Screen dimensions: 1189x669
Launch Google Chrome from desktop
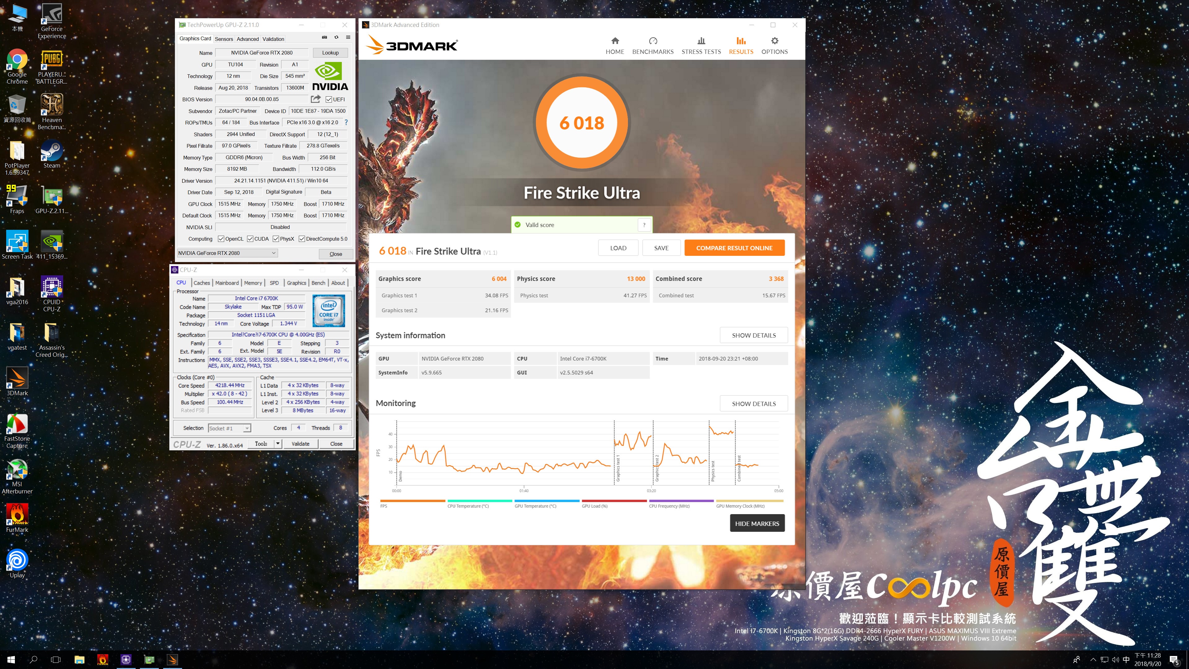click(x=17, y=67)
